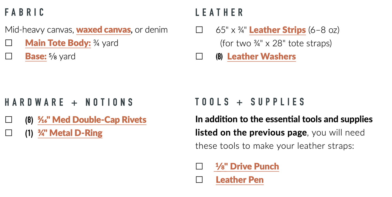Screen dimensions: 392x197
Task: Tick the checkbox beside Base fabric
Action: [x=9, y=56]
